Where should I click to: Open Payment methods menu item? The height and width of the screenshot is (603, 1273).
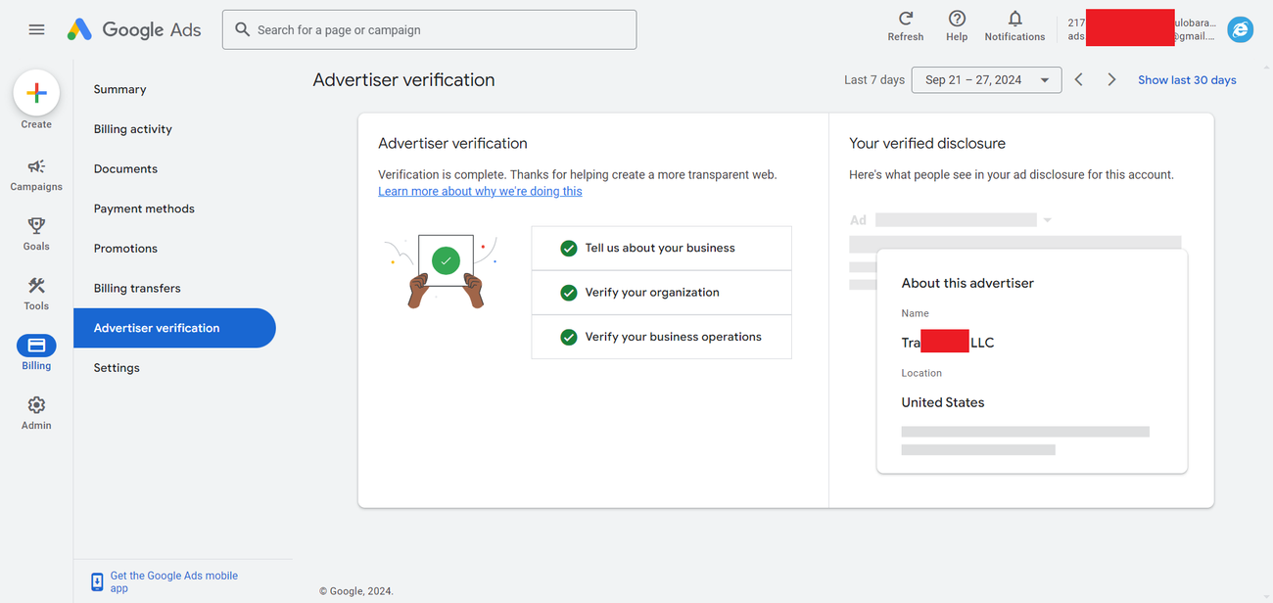point(144,209)
